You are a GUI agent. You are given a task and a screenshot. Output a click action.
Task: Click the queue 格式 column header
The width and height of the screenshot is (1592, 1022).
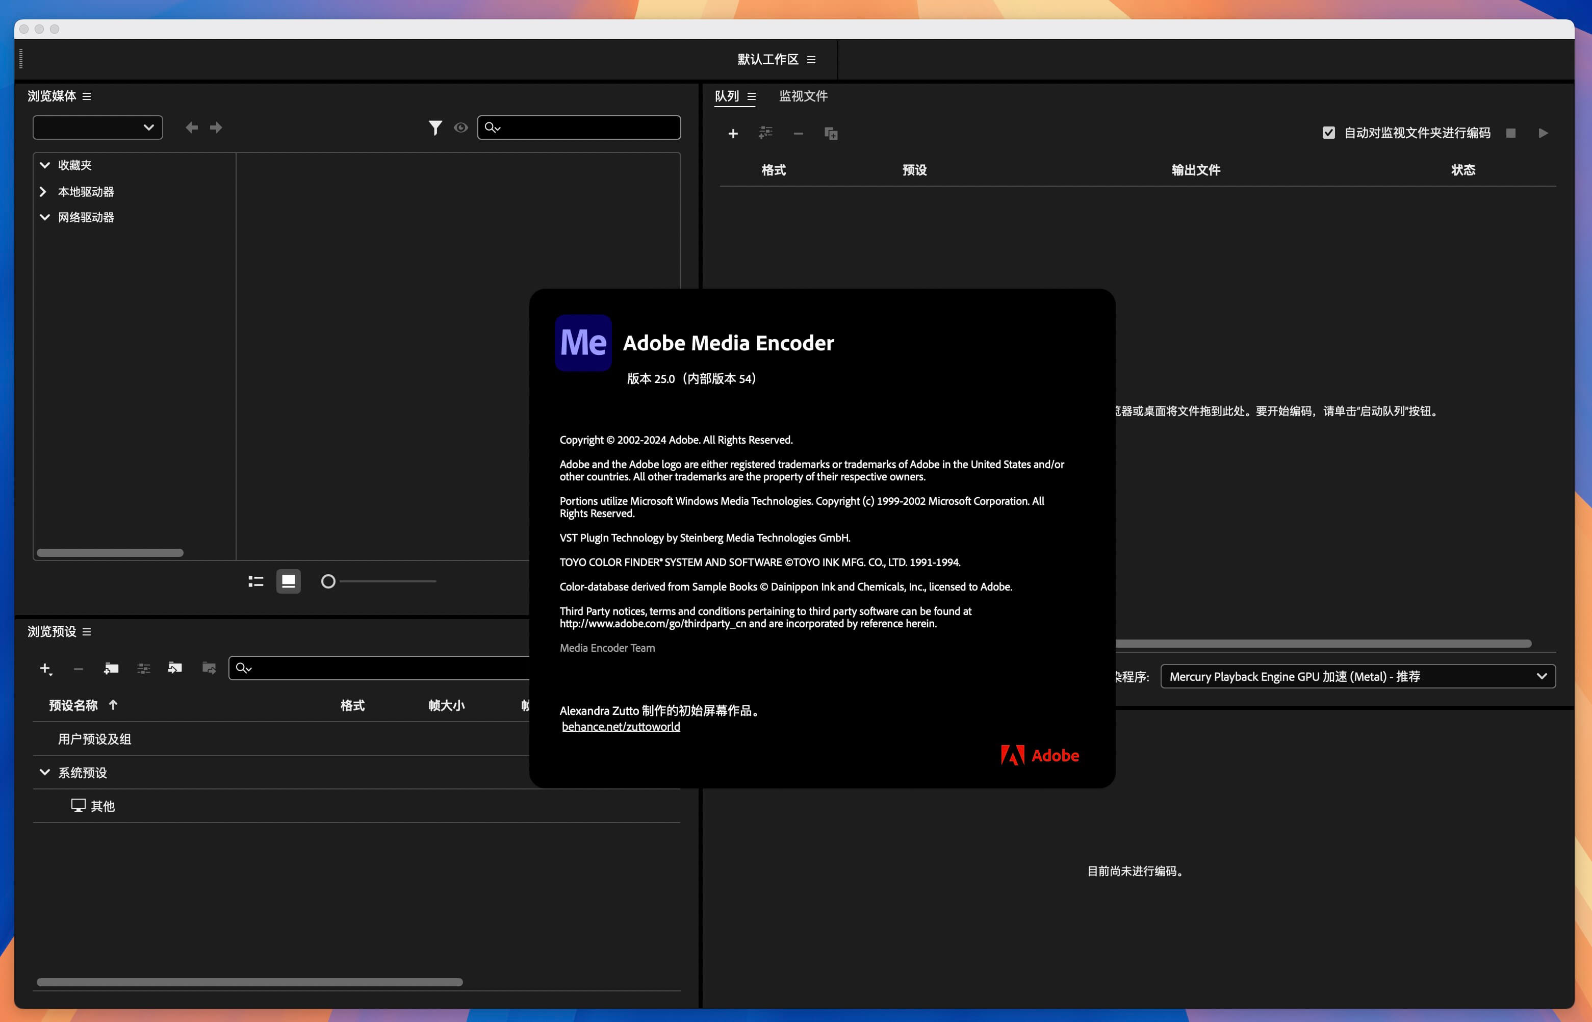(774, 170)
